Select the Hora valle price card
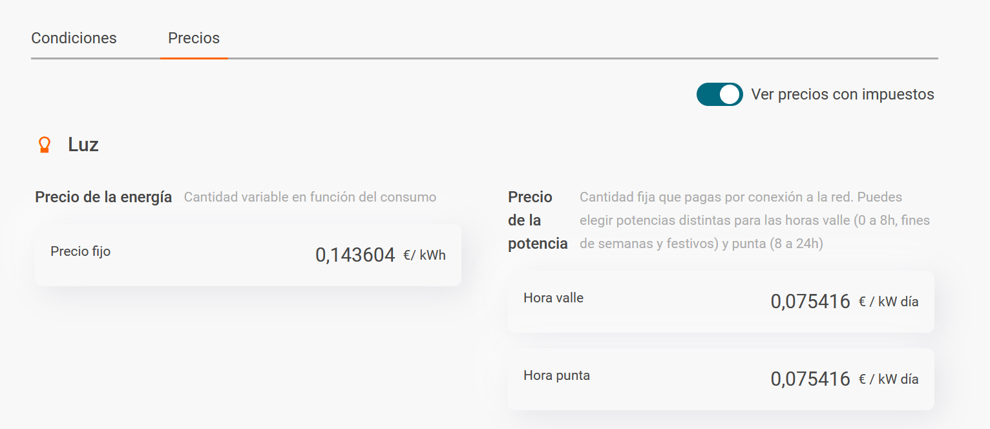 tap(721, 302)
